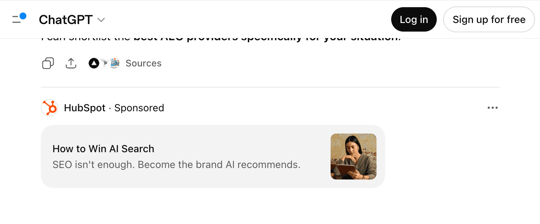The image size is (540, 224).
Task: Click the Log in button
Action: point(414,19)
